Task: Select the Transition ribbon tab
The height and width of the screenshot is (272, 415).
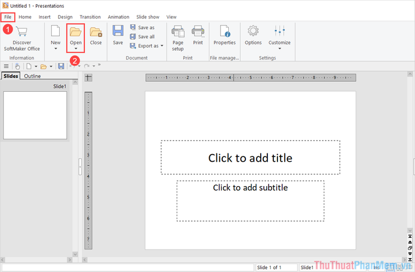Action: pyautogui.click(x=90, y=17)
